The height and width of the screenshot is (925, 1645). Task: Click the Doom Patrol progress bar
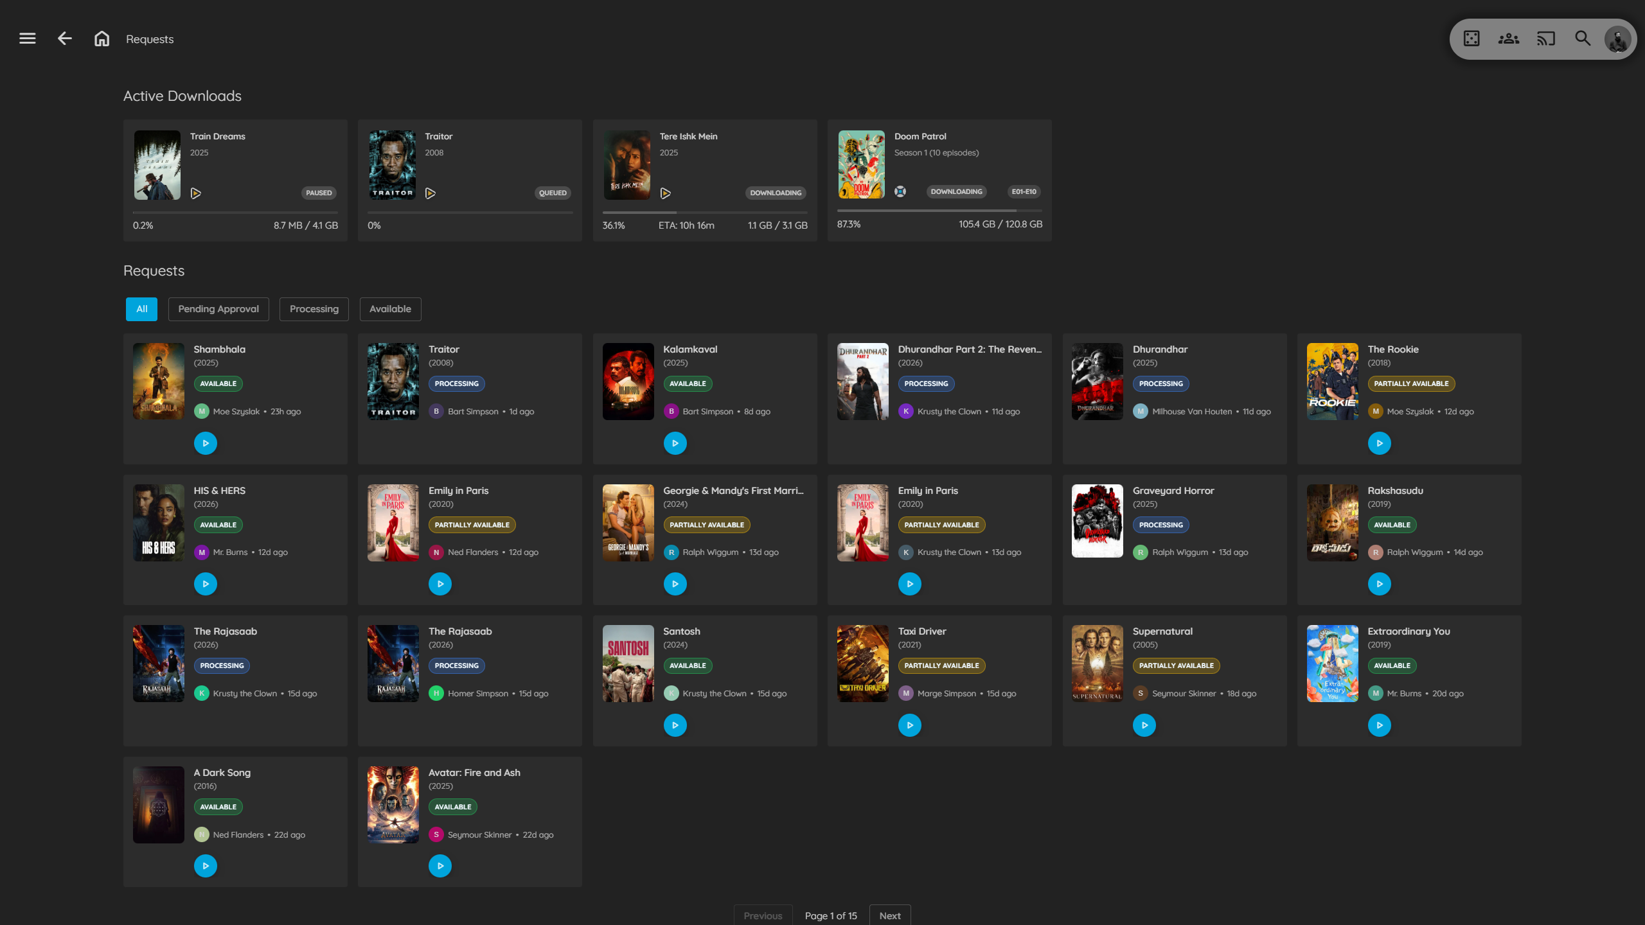[x=939, y=211]
